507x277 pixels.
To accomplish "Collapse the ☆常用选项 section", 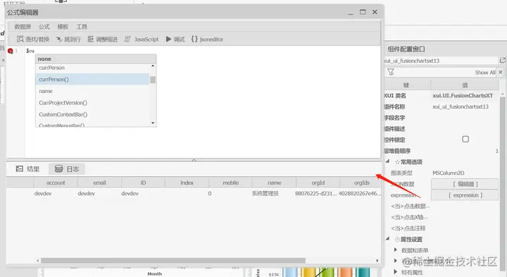I will pos(388,161).
